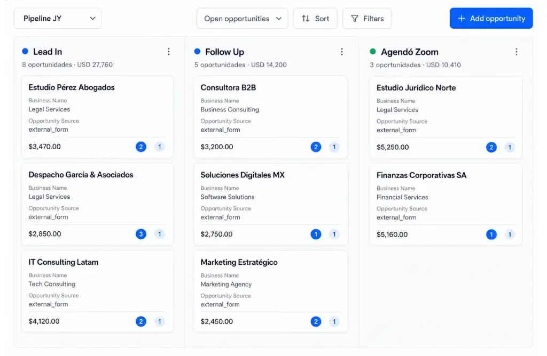This screenshot has width=547, height=356.
Task: Click 'Marketing Agency' business name value
Action: click(226, 285)
